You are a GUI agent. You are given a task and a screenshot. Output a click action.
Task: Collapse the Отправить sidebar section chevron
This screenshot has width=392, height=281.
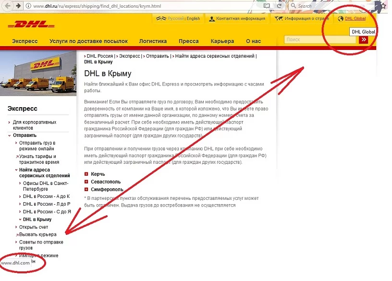[x=9, y=135]
